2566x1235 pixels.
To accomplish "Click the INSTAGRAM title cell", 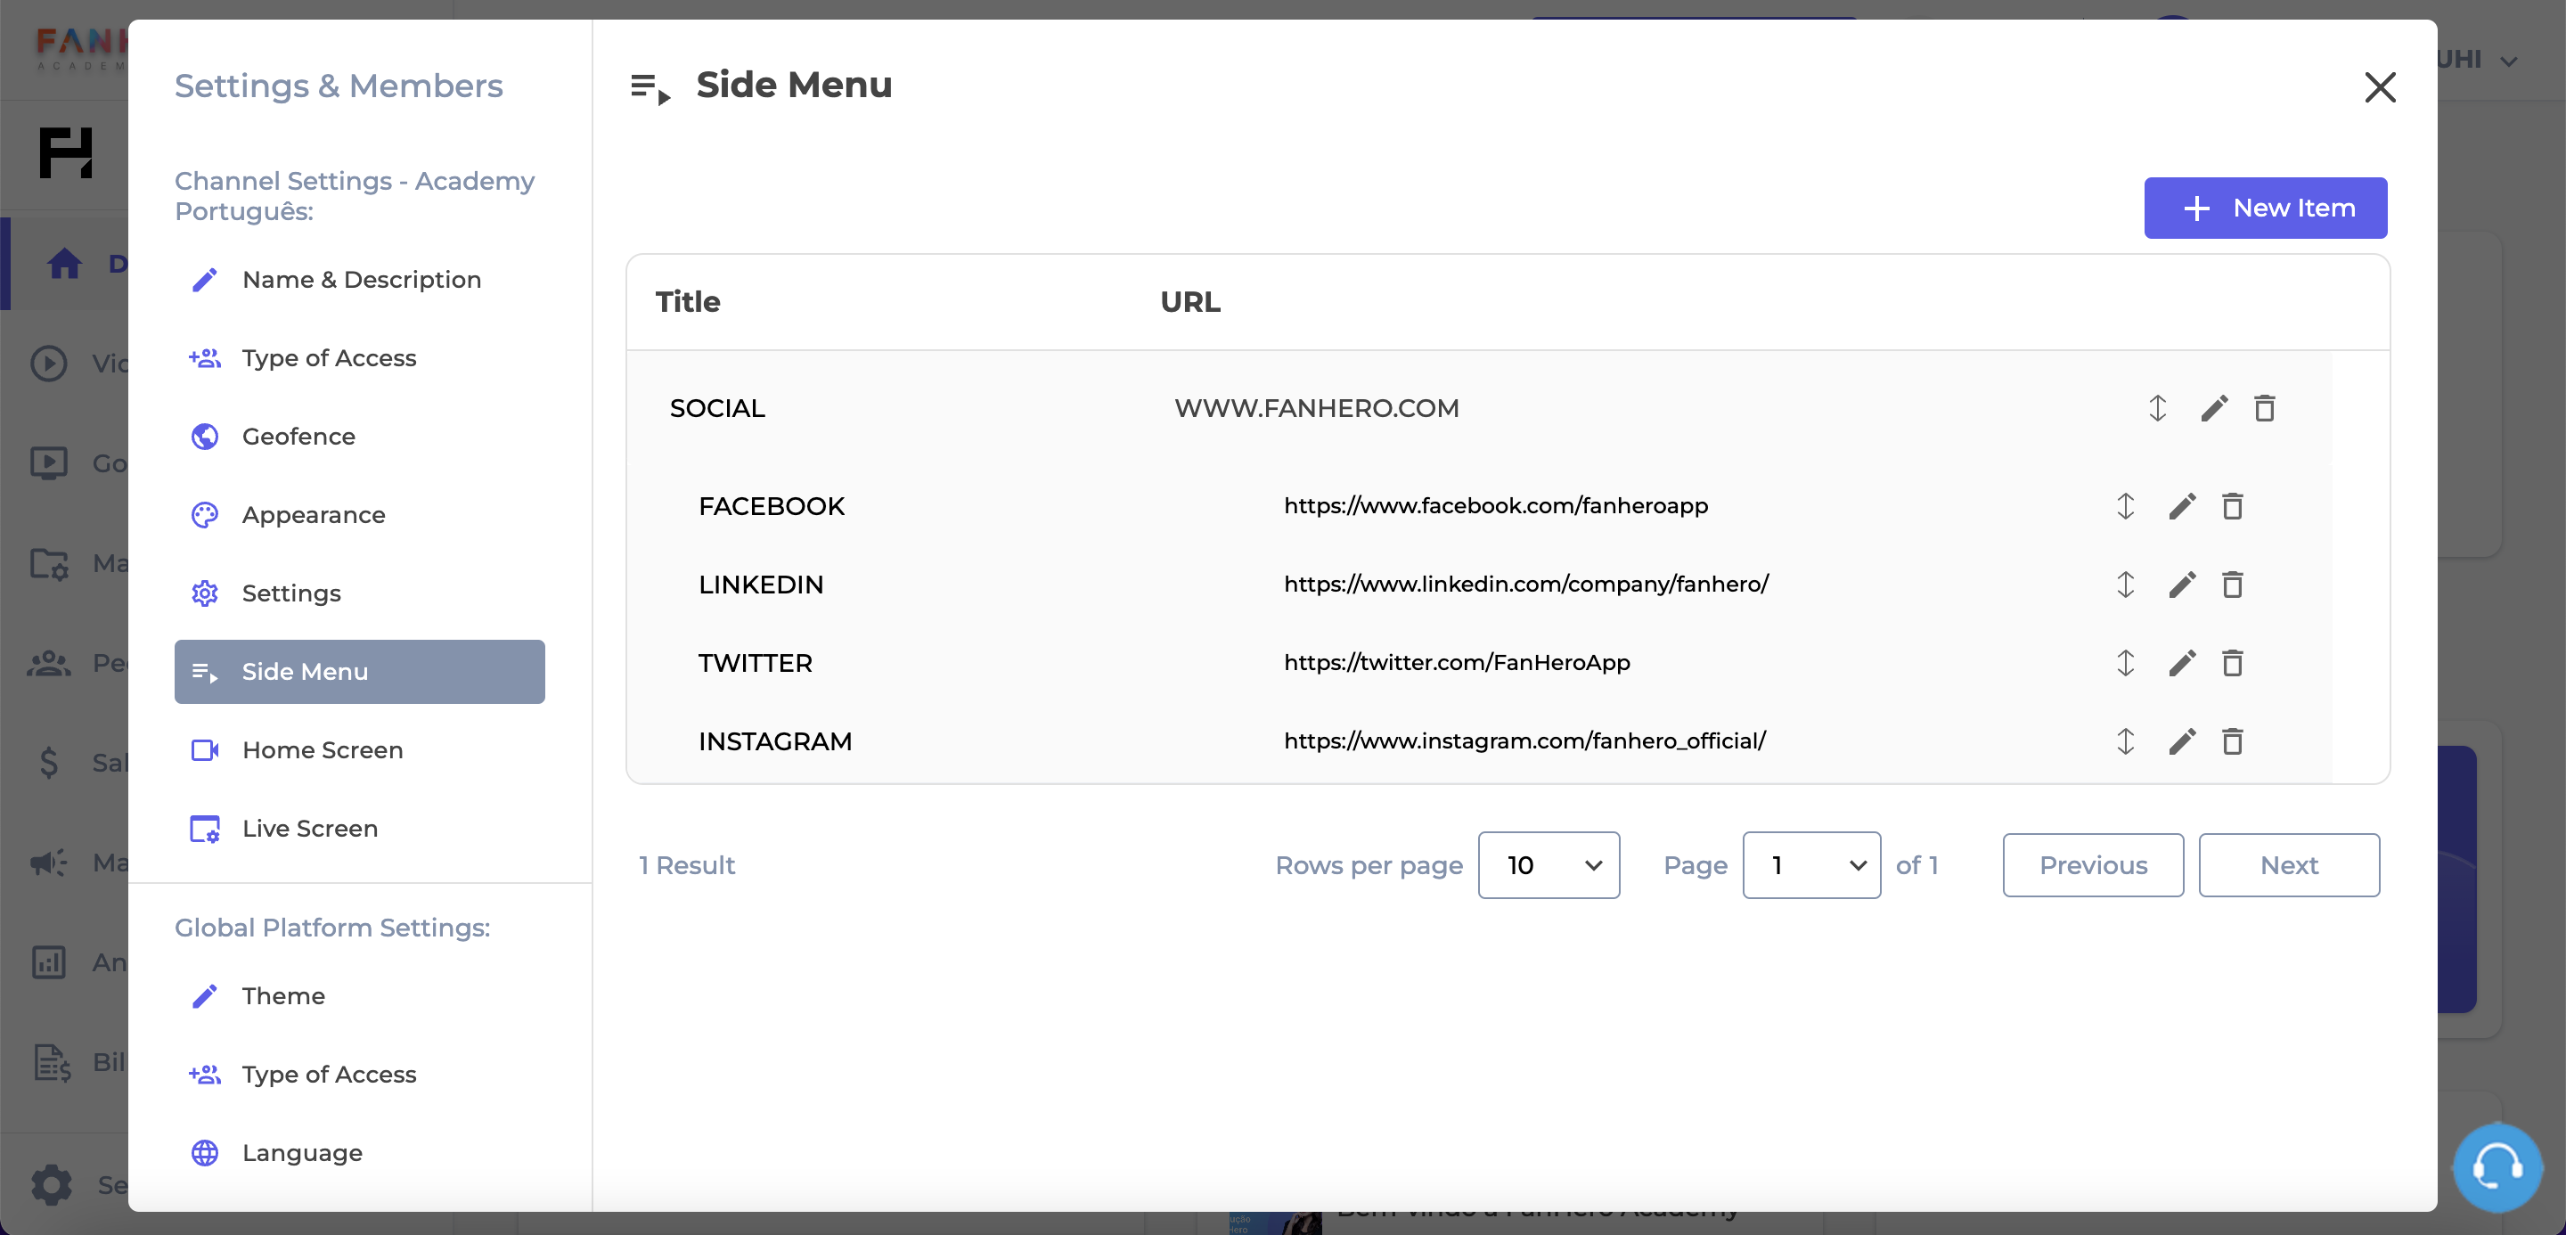I will pos(775,741).
